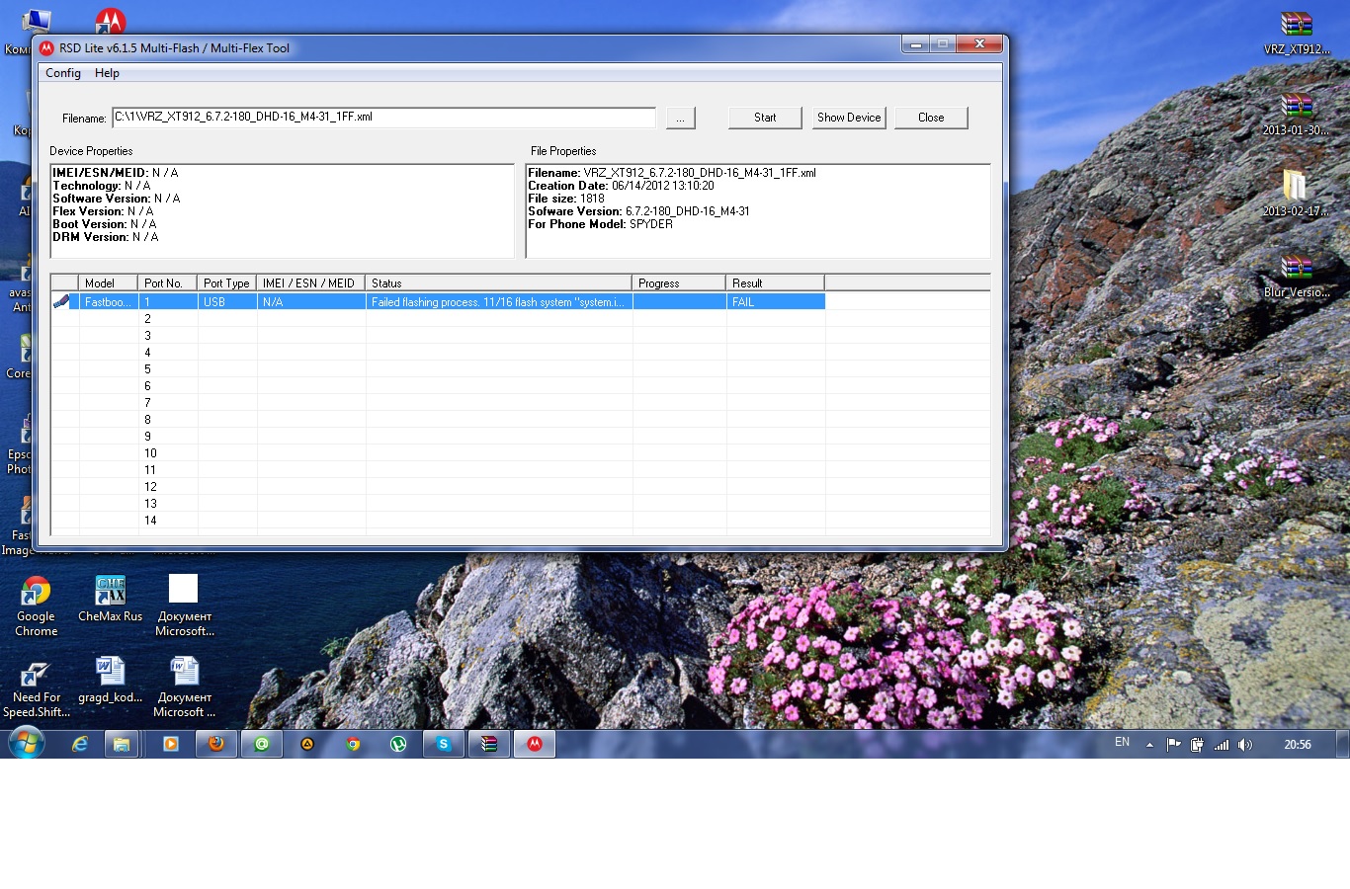The width and height of the screenshot is (1350, 889).
Task: Click the Show Desktop strip at taskbar end
Action: click(x=1343, y=744)
